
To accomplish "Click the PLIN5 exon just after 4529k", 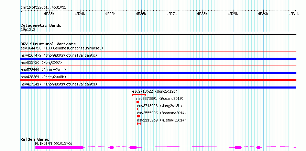I will pyautogui.click(x=238, y=148).
